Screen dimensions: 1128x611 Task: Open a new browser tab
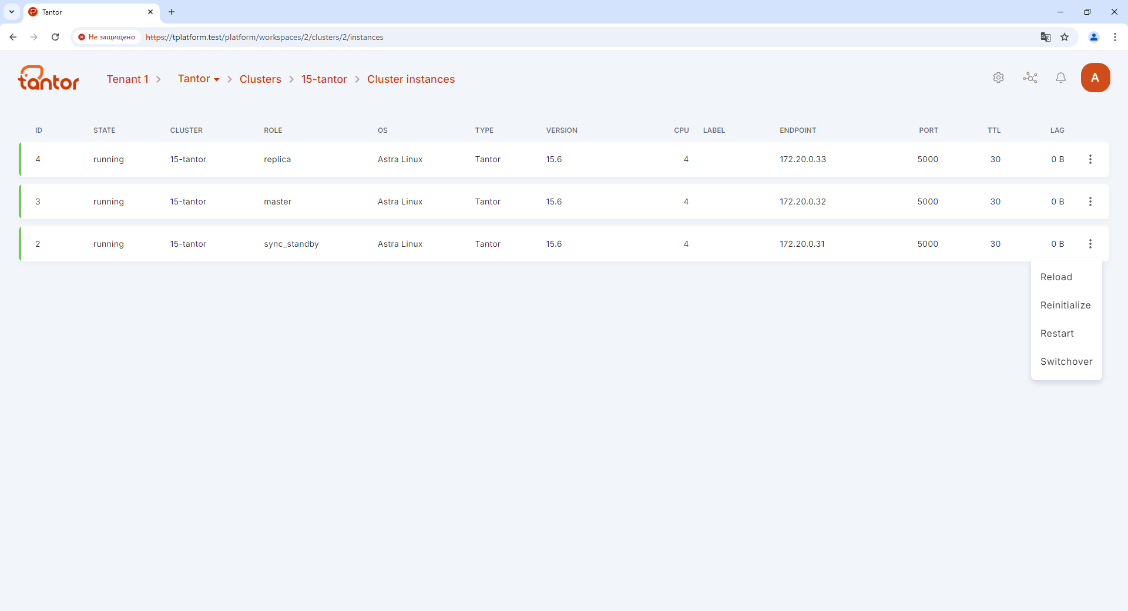[x=172, y=12]
